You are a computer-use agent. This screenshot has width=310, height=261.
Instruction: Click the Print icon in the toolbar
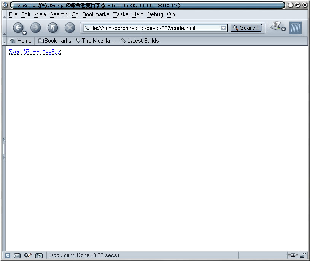pyautogui.click(x=276, y=26)
